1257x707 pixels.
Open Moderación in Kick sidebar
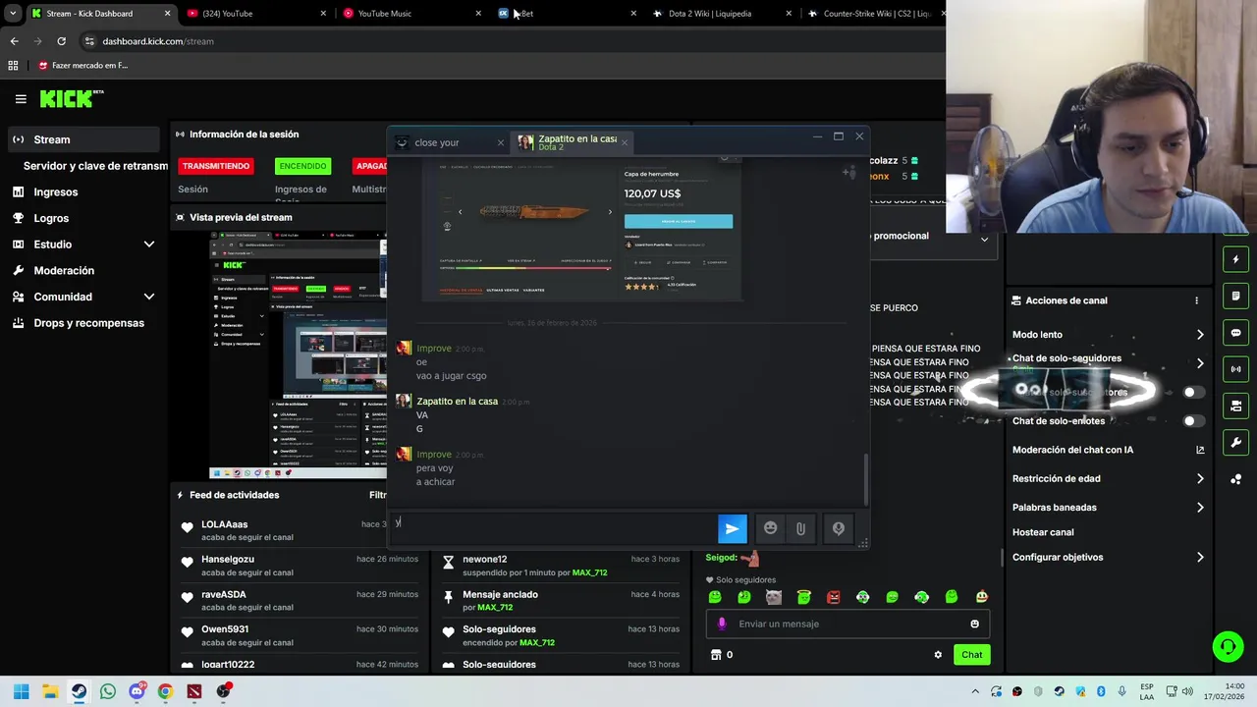64,271
